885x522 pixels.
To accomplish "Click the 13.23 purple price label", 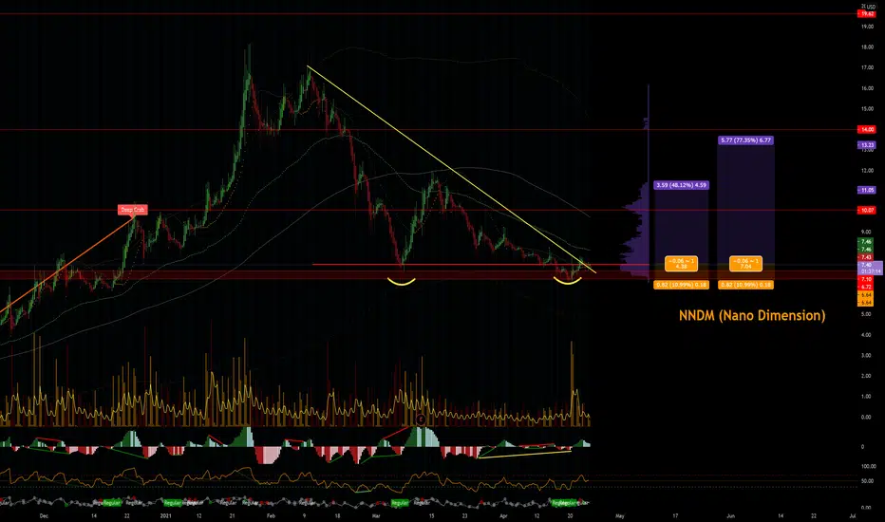I will [866, 145].
